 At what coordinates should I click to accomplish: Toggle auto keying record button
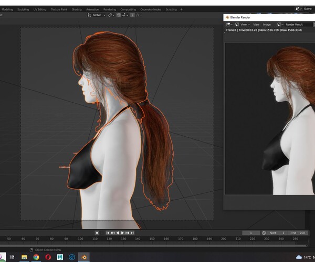pyautogui.click(x=97, y=233)
